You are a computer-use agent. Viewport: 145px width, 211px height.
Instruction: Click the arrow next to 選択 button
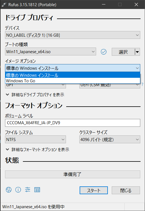click(x=137, y=52)
